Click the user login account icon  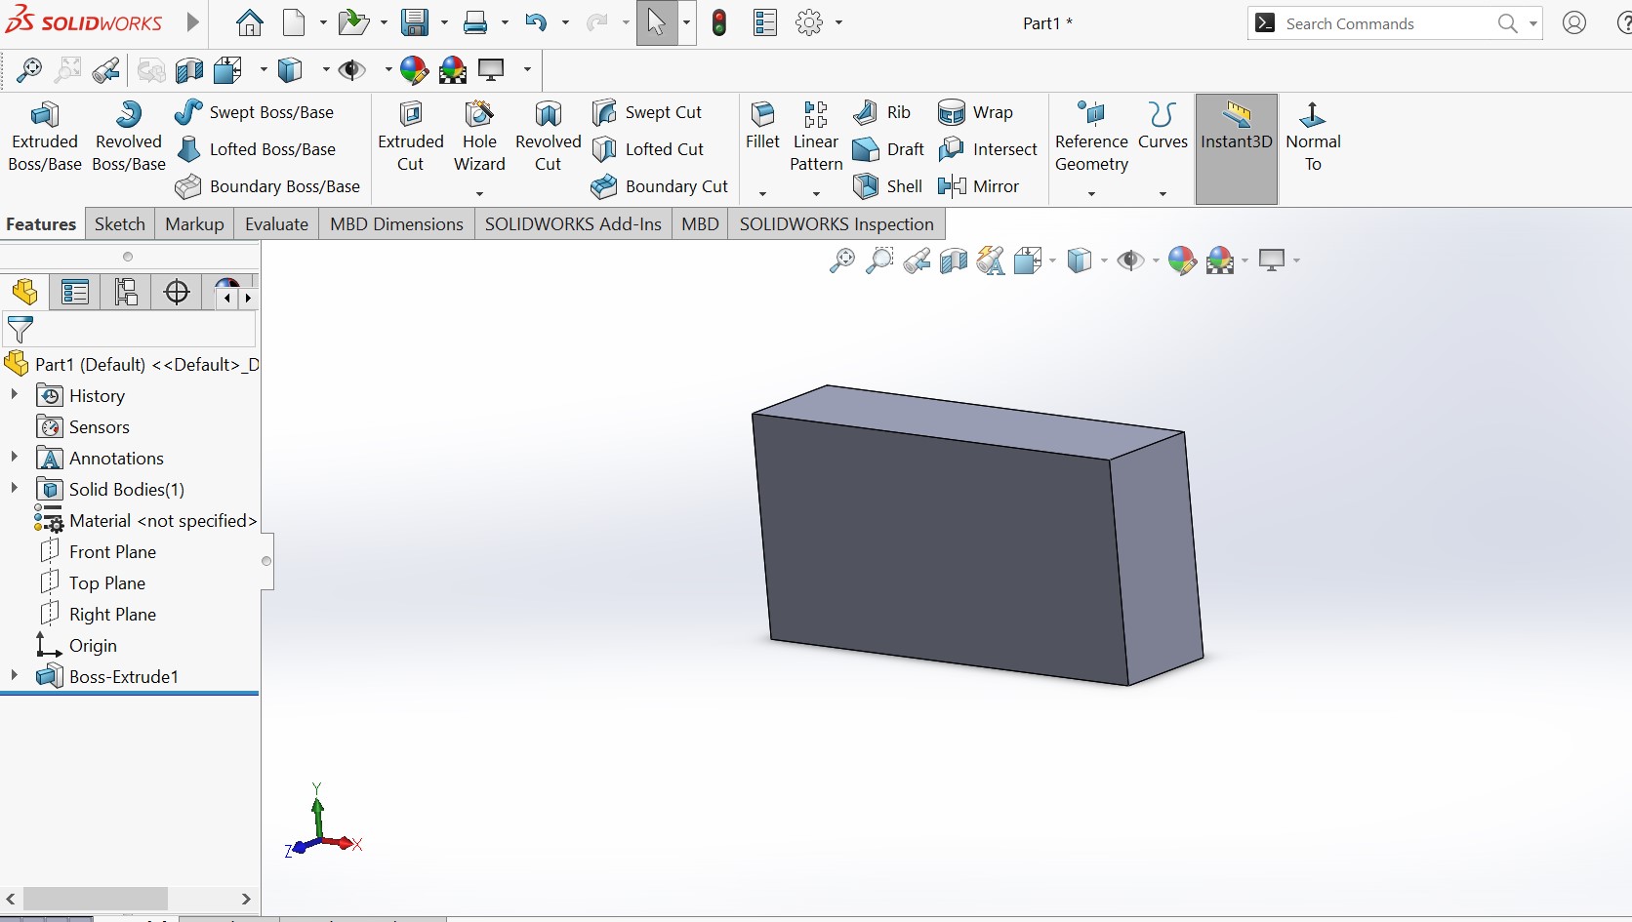point(1574,23)
